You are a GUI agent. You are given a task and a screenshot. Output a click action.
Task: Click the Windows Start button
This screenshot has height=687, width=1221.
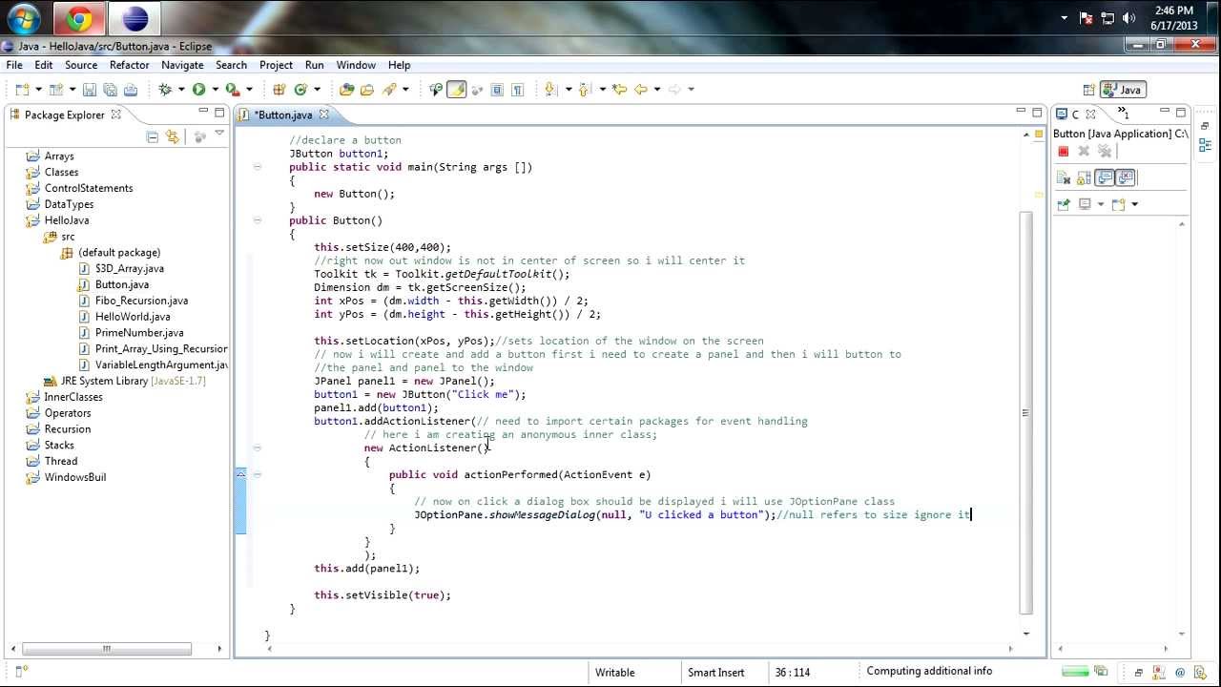pos(25,18)
